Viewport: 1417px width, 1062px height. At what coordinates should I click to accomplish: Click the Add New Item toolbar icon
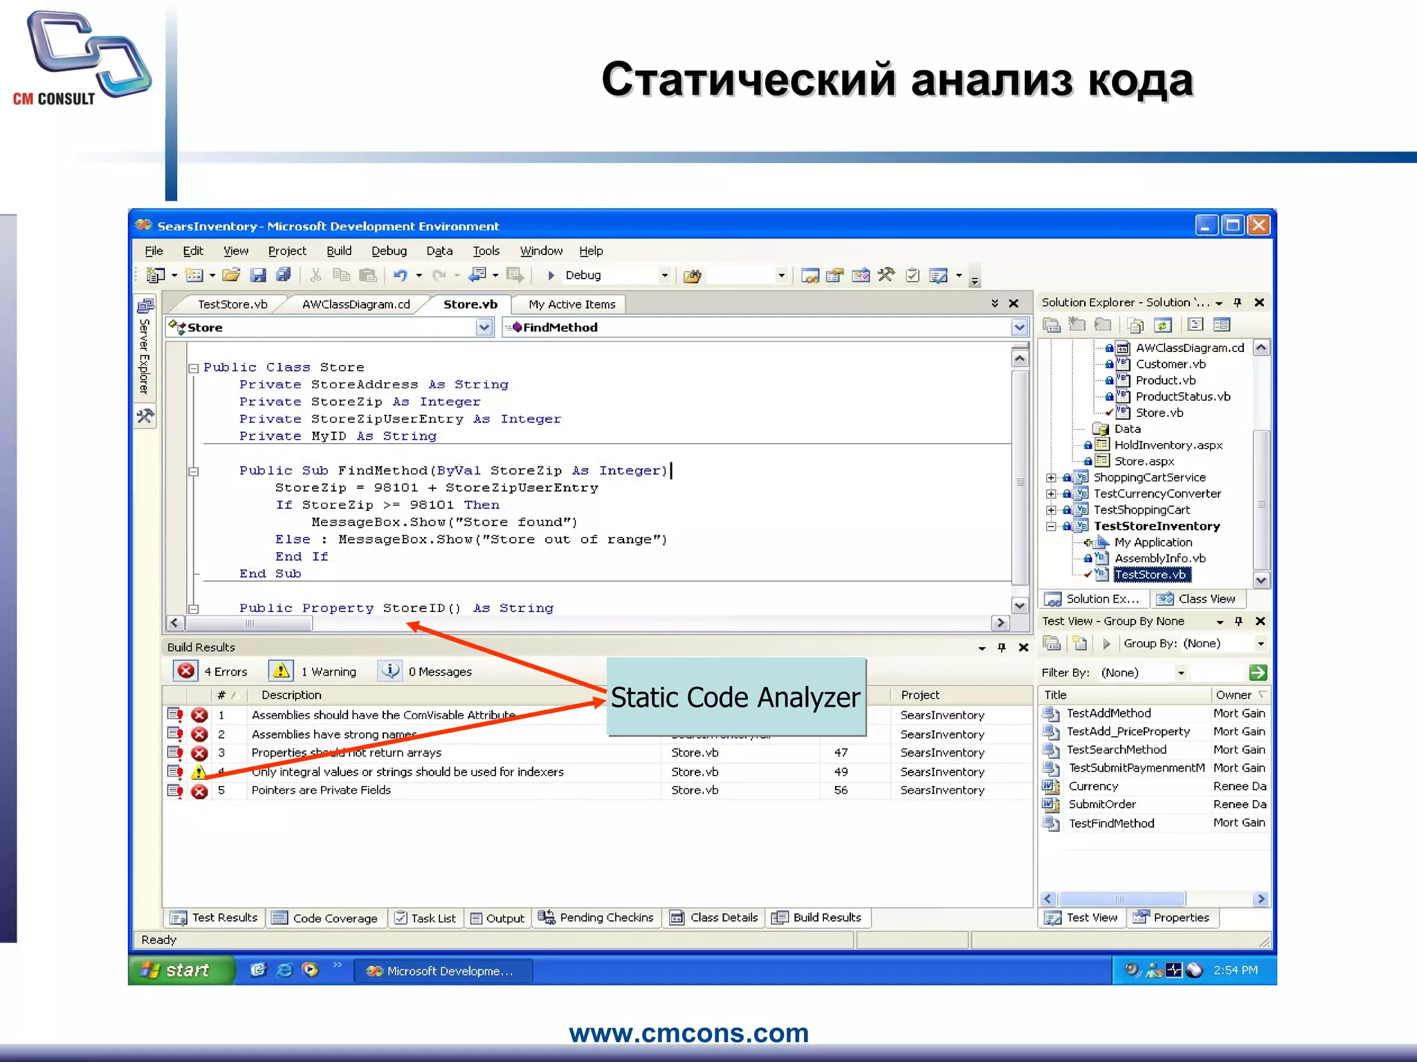click(194, 275)
